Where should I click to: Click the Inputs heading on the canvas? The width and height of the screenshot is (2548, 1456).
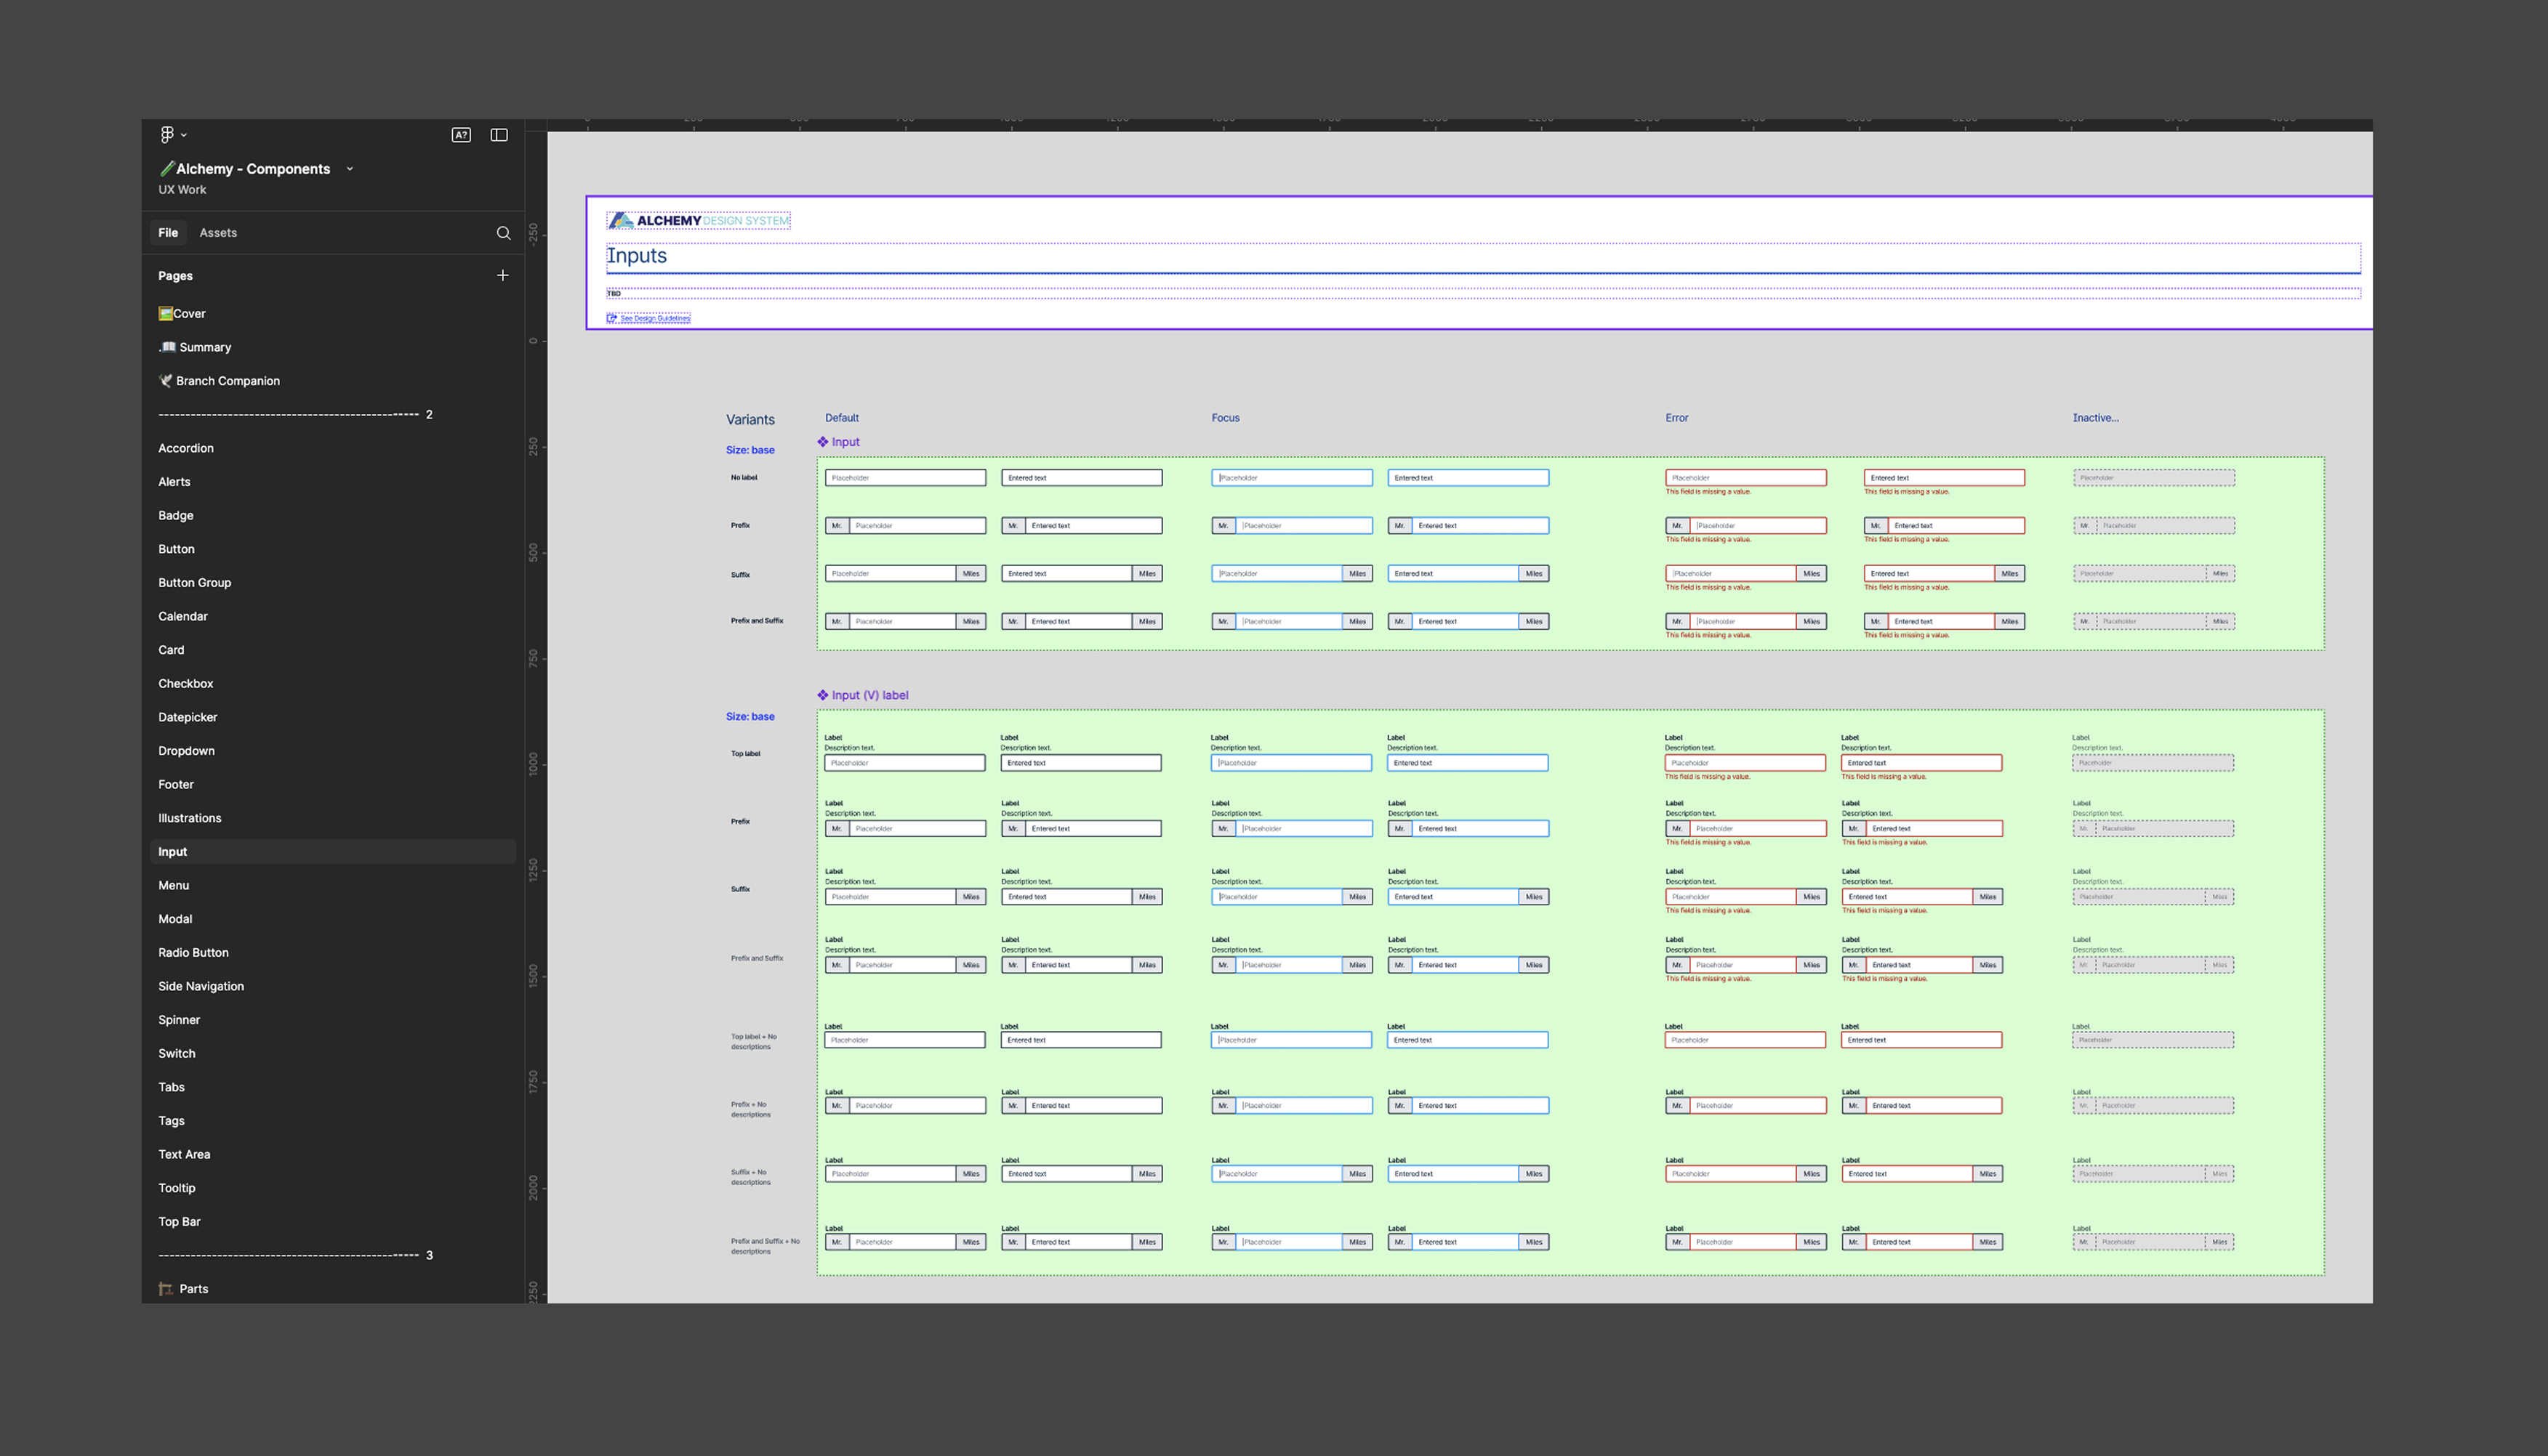(x=638, y=255)
